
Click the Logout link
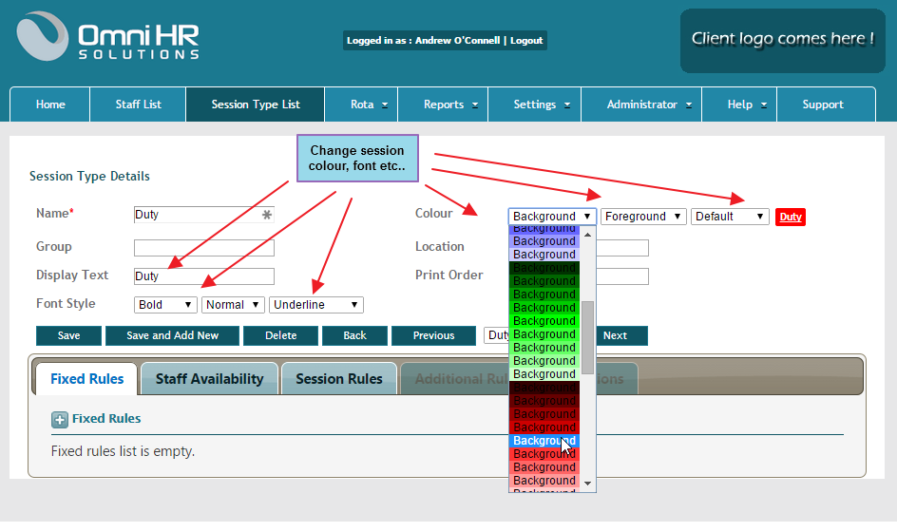(526, 41)
